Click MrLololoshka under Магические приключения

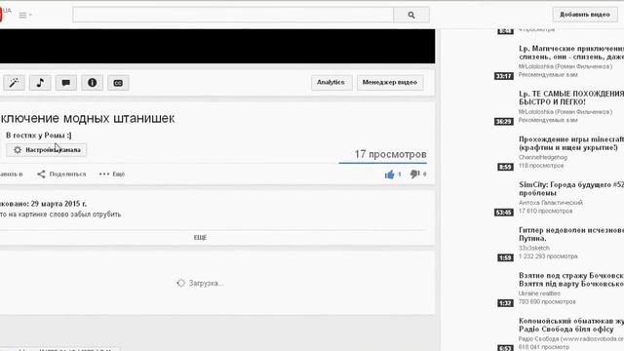coord(565,66)
